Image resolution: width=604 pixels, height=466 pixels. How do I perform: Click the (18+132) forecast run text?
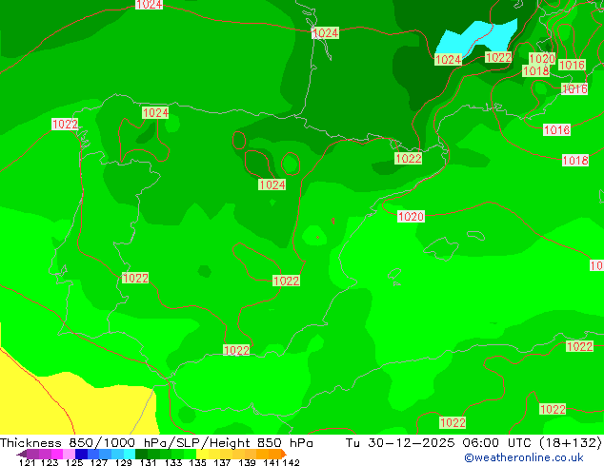pos(571,443)
